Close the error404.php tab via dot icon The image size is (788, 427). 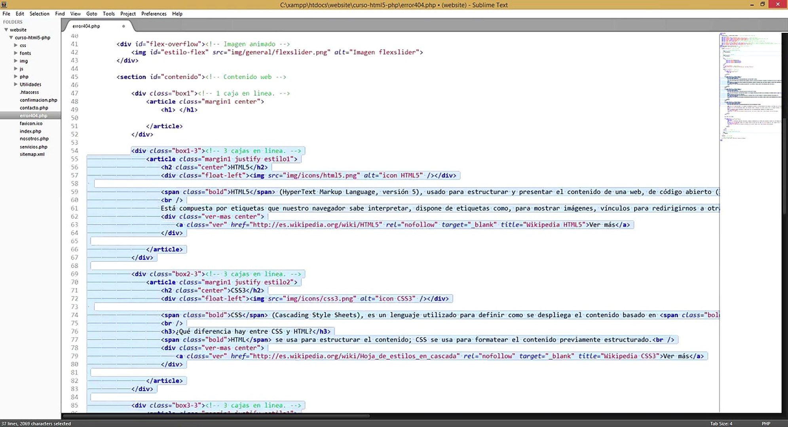123,26
